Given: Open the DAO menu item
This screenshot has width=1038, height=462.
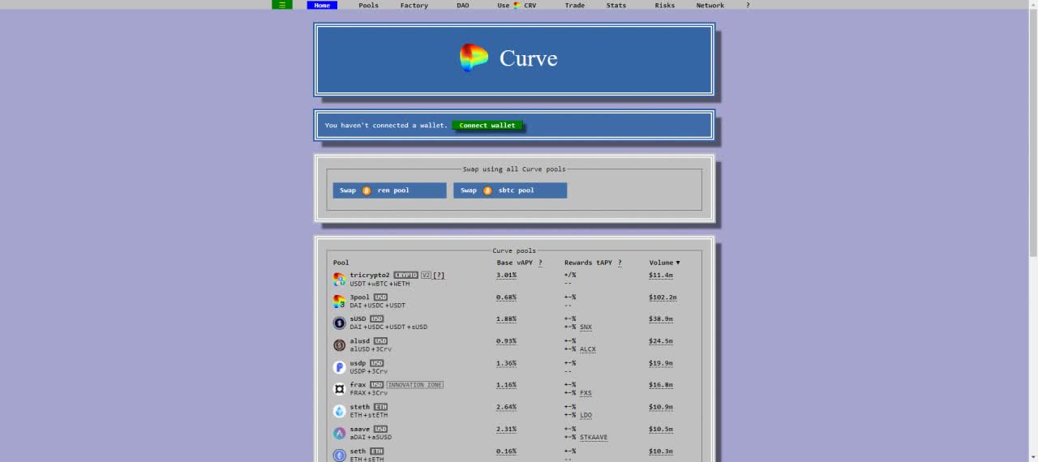Looking at the screenshot, I should [463, 5].
